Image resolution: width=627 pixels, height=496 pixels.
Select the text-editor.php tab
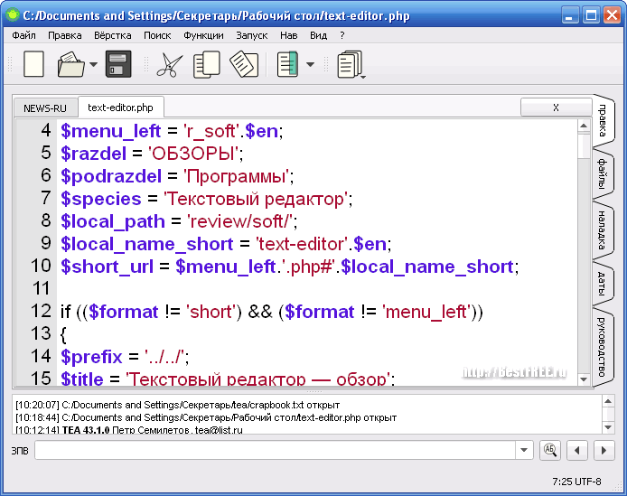tap(120, 108)
